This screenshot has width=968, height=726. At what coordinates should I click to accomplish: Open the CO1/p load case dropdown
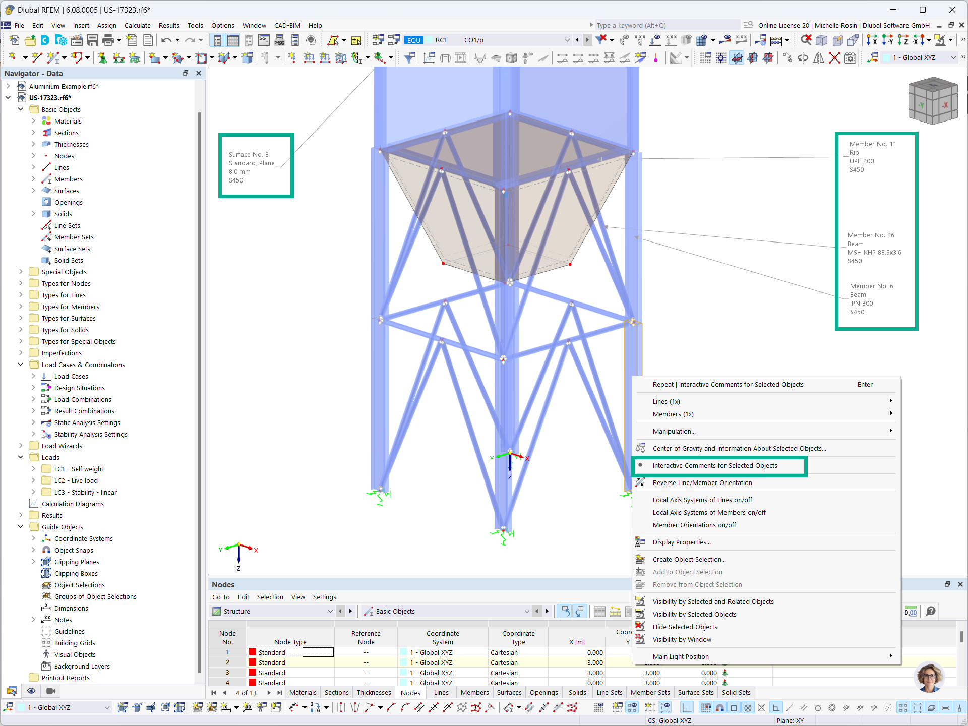coord(567,40)
